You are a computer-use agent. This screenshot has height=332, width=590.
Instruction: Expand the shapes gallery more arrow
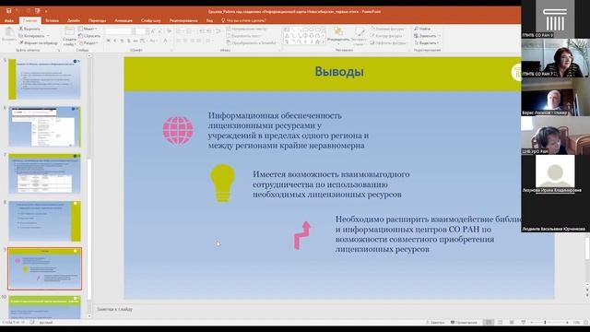pos(324,42)
